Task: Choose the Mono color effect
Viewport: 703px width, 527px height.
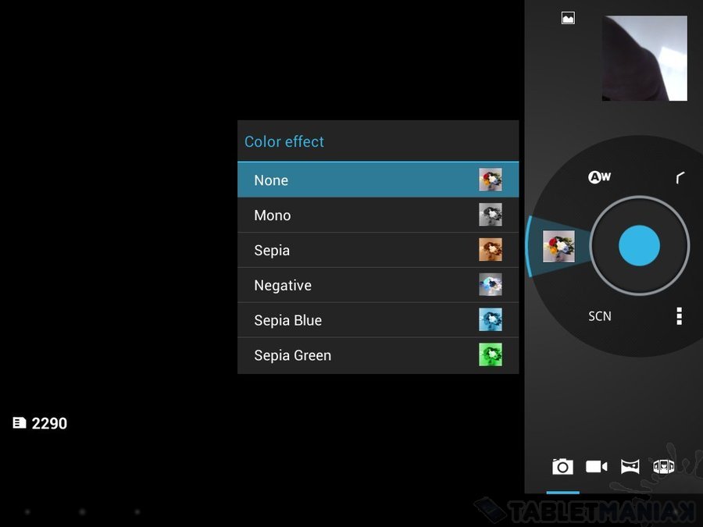Action: point(378,215)
